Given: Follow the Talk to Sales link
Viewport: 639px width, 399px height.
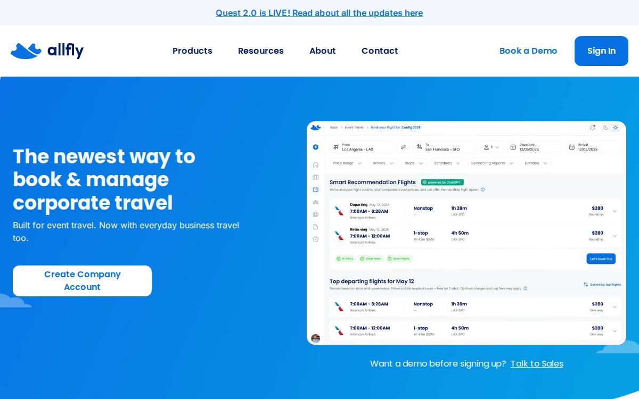Looking at the screenshot, I should (x=537, y=364).
